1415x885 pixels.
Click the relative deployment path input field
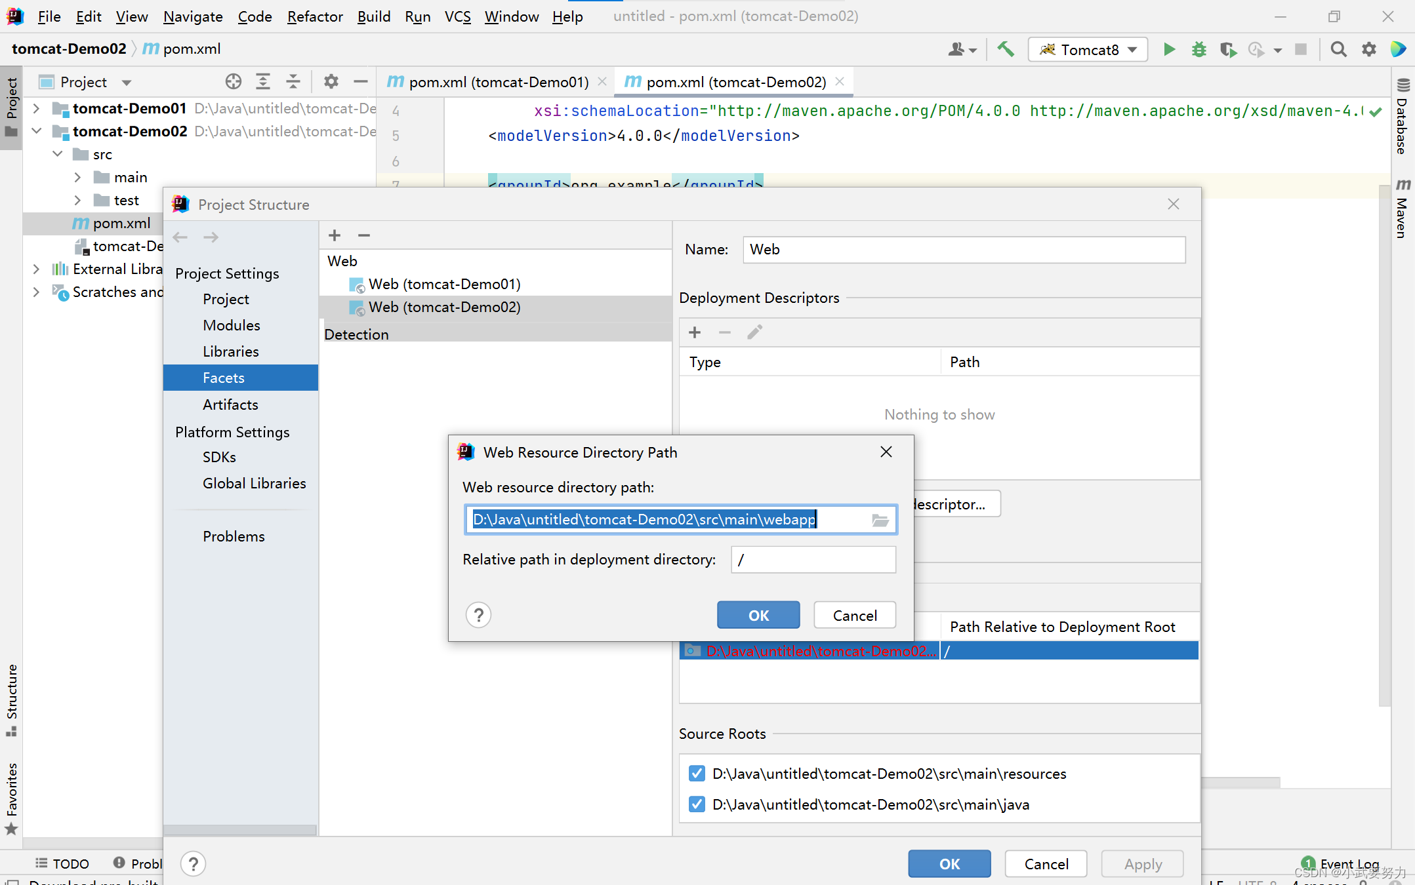click(813, 560)
